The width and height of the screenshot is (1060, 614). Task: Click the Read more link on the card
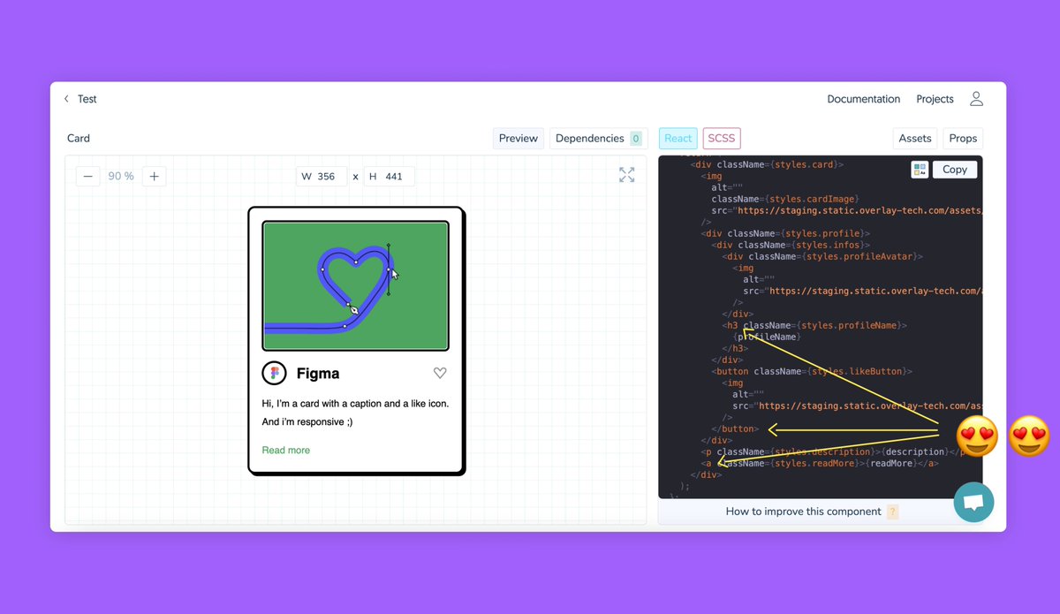[285, 450]
